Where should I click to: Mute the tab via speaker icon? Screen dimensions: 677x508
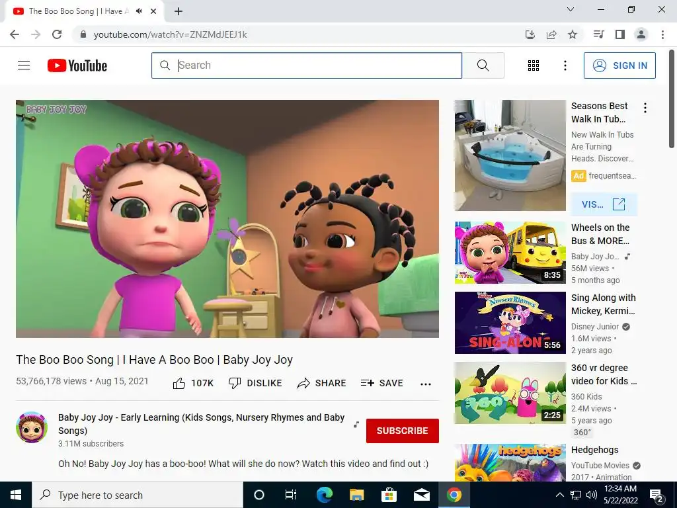pos(139,11)
